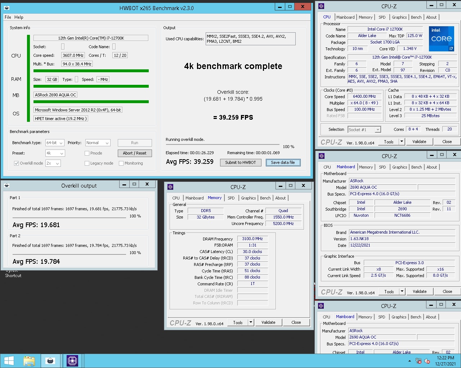Click the CPU-Z CPU window title icon
Screen dimensions: 461x368
[322, 6]
